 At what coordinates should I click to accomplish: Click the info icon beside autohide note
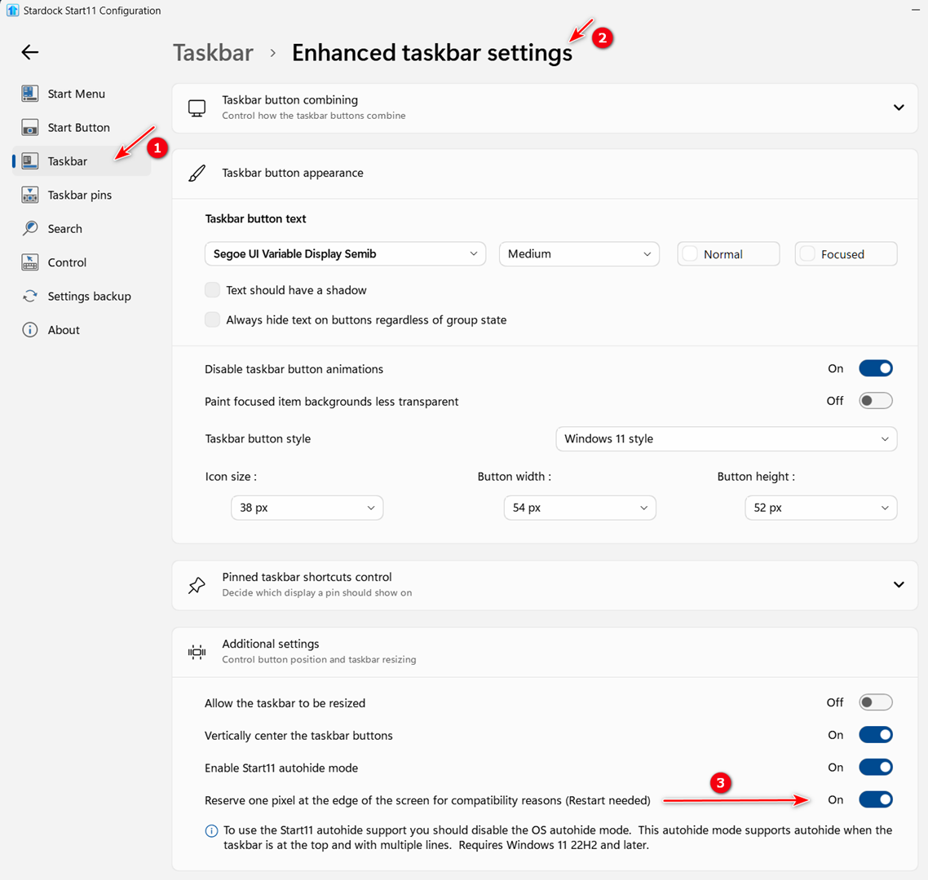pos(211,831)
